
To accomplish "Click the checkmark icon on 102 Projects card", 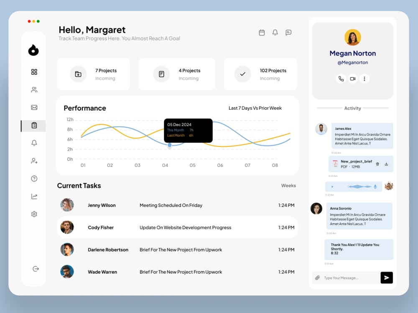I will (x=242, y=74).
